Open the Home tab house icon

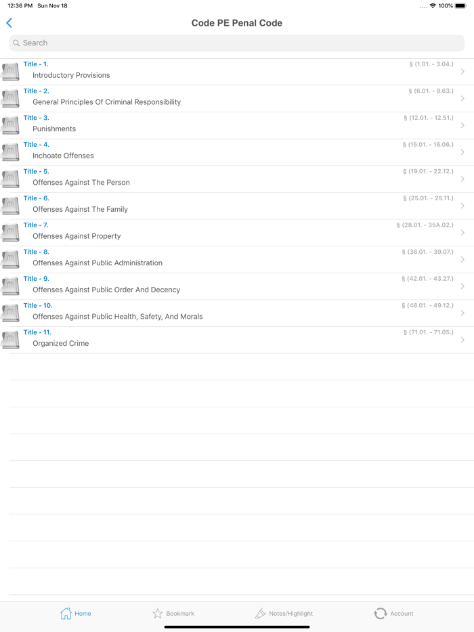pos(66,614)
